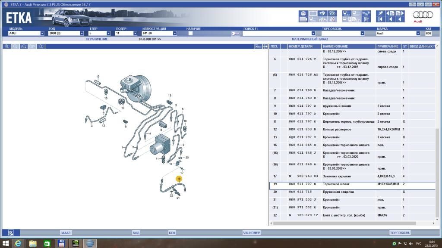Open Internet Explorer from the taskbar
Screen dimensions: 442x248
click(18, 243)
